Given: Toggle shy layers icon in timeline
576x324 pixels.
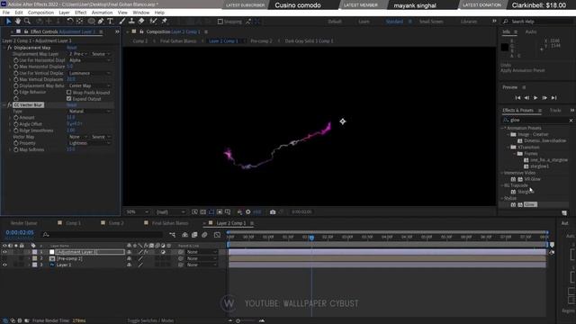Looking at the screenshot, I should tap(184, 234).
